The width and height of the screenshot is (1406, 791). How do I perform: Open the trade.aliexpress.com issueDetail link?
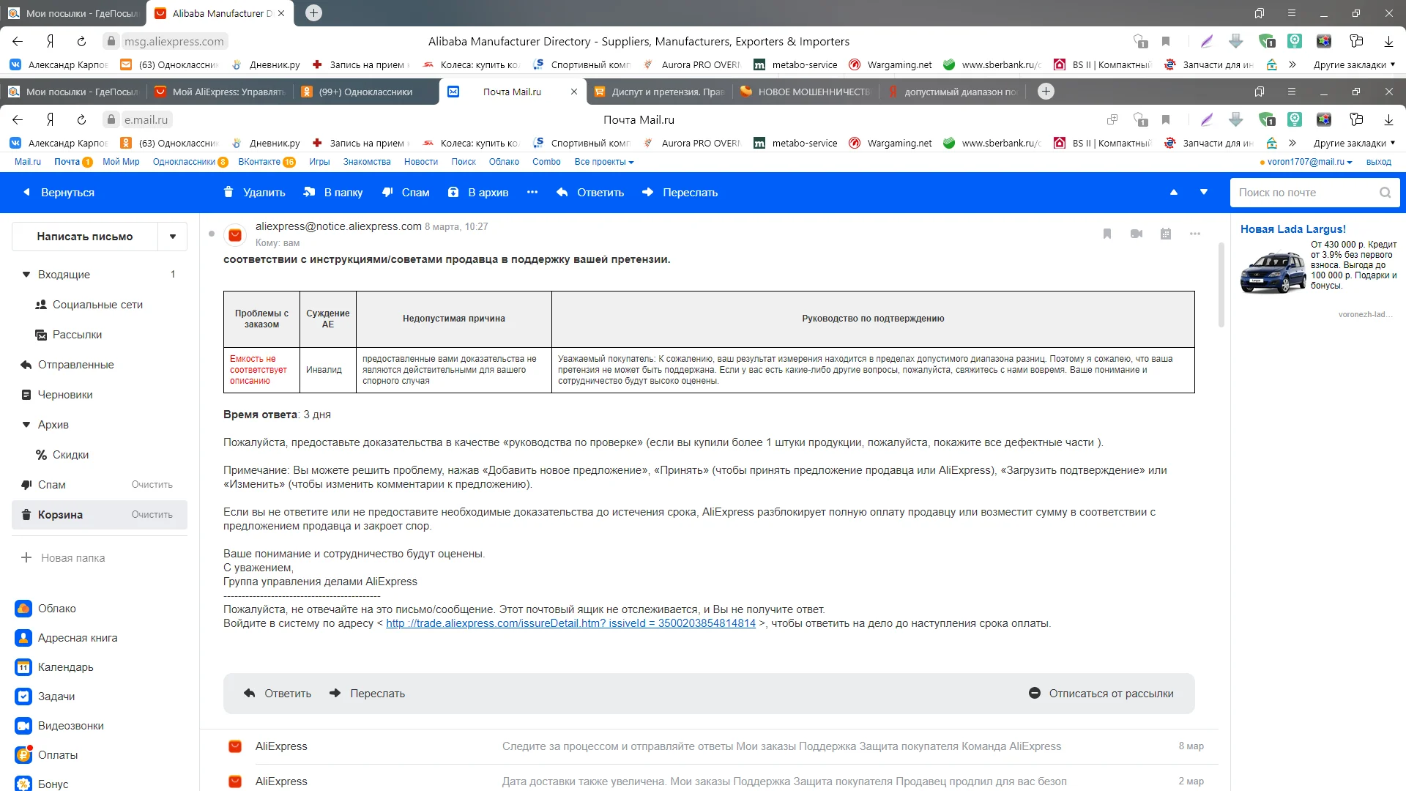[x=570, y=623]
